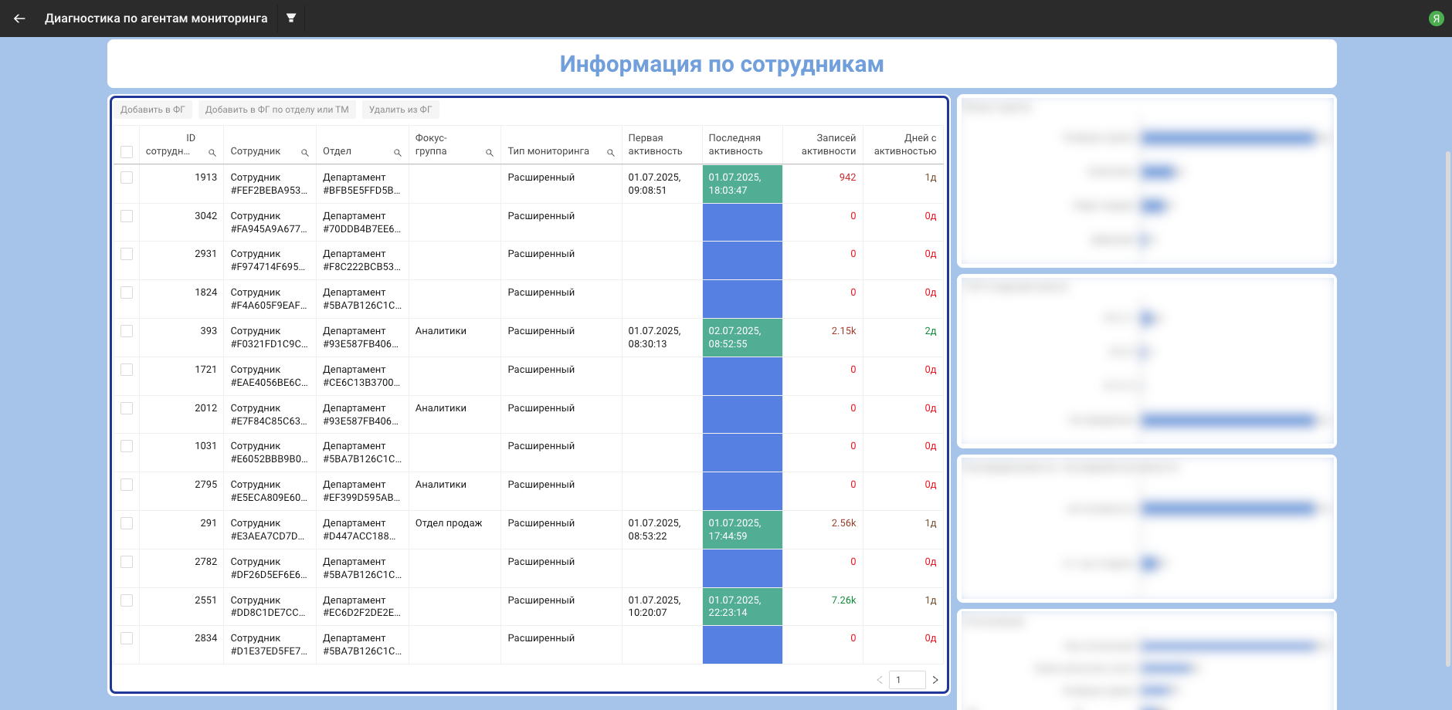The image size is (1452, 710).
Task: Click the green user avatar icon
Action: tap(1436, 19)
